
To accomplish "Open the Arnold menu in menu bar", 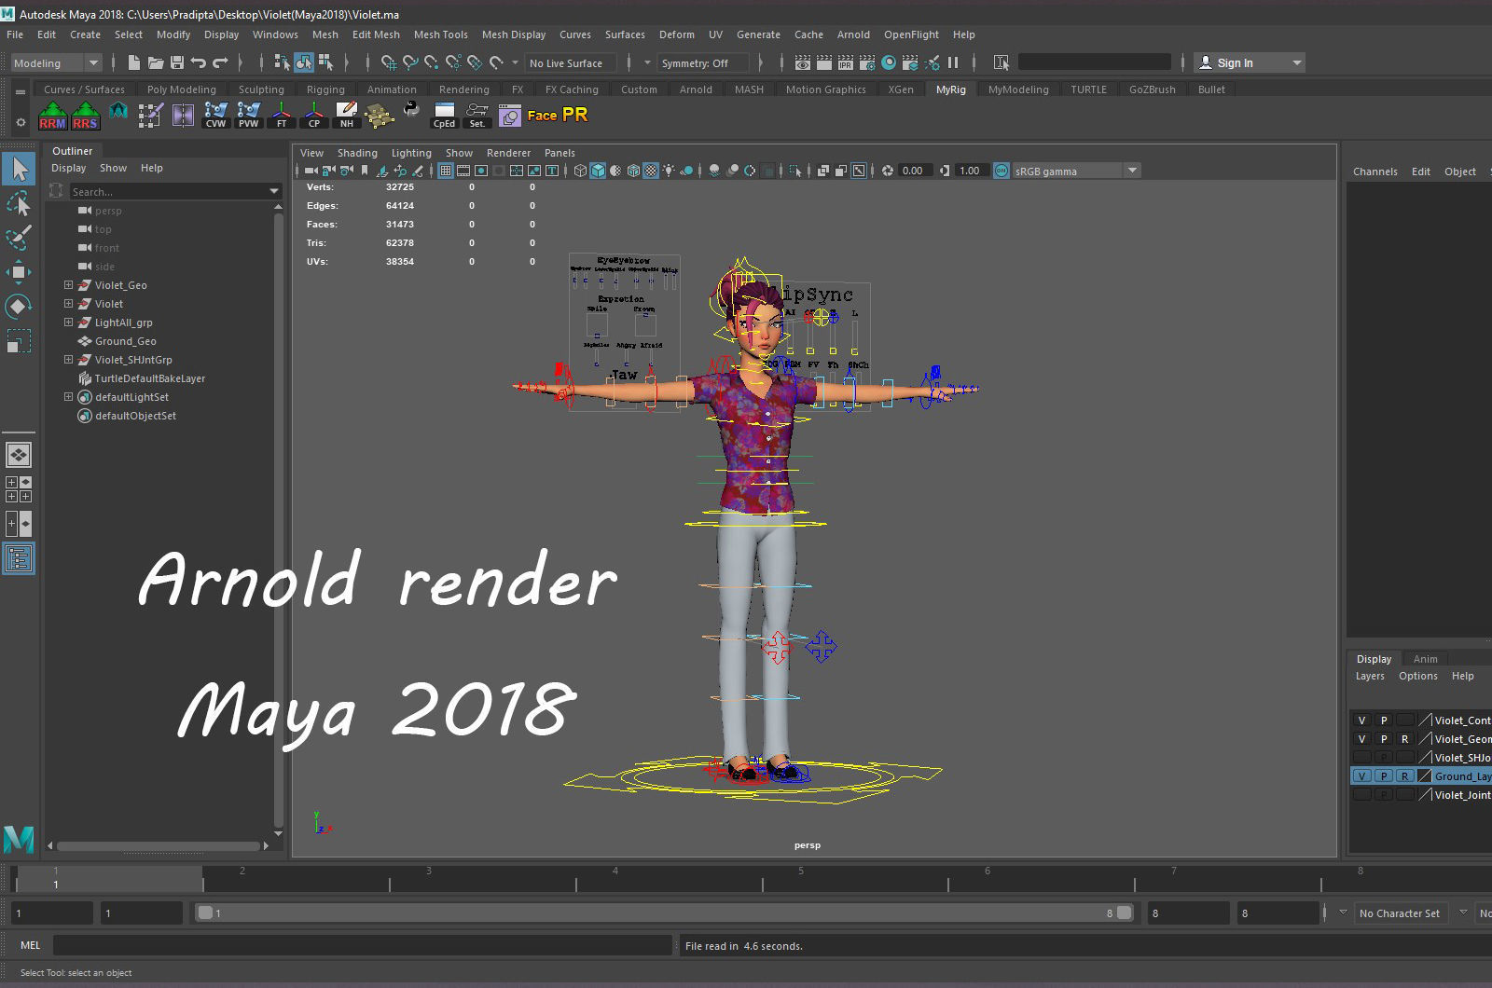I will [x=853, y=34].
